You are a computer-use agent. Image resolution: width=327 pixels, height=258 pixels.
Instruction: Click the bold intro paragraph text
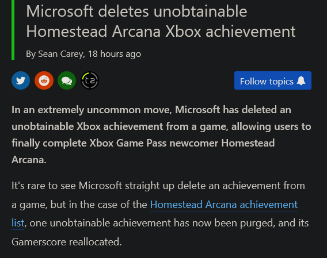161,134
